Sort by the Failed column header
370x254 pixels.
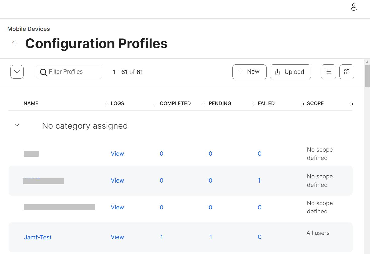[266, 104]
